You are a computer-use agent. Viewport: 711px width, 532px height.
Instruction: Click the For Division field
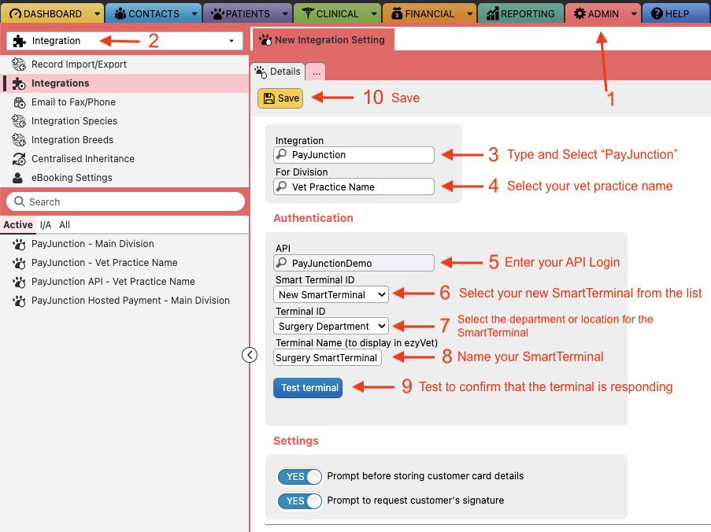pyautogui.click(x=354, y=187)
